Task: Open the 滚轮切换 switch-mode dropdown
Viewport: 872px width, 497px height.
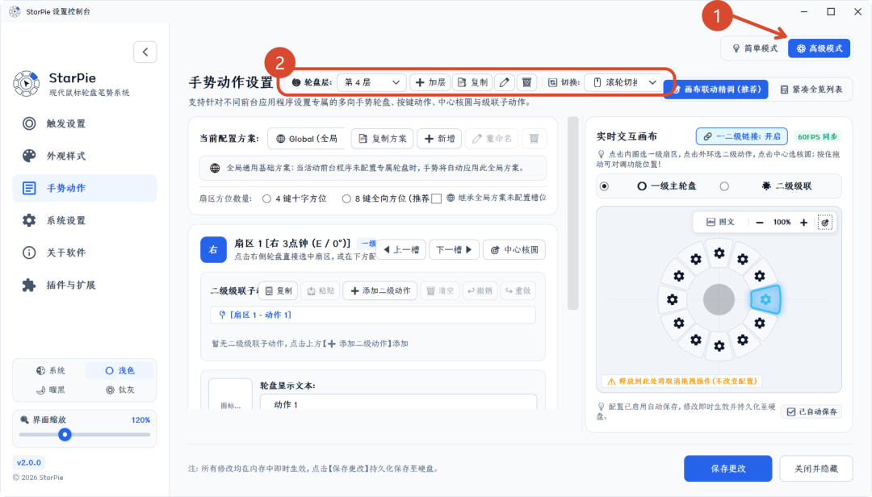Action: [625, 82]
